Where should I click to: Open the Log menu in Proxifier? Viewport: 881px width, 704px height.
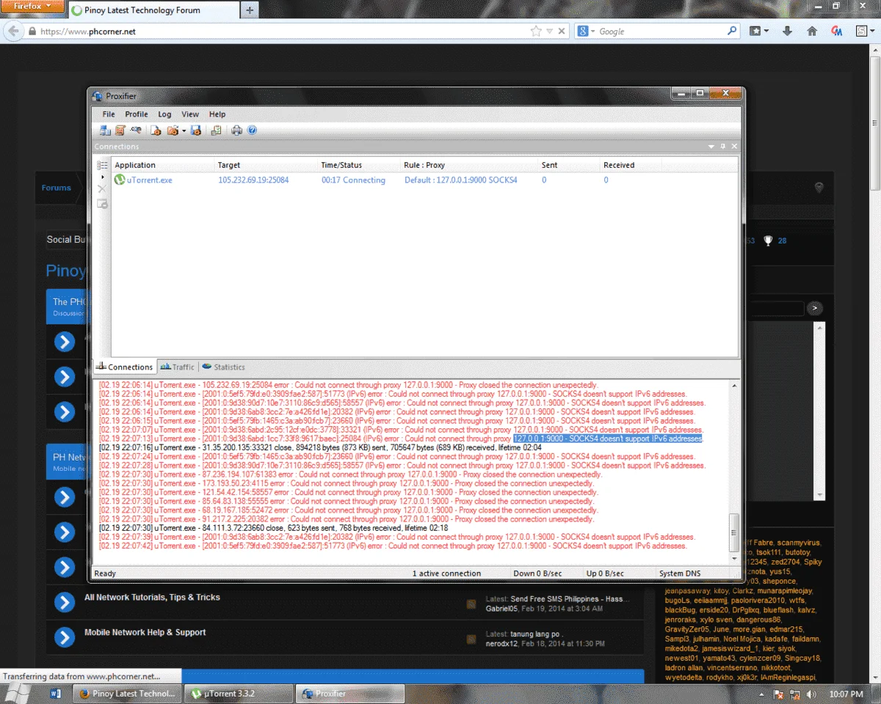click(165, 114)
